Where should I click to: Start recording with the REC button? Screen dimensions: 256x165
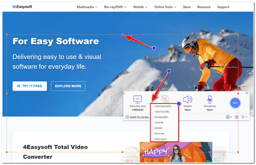pyautogui.click(x=235, y=103)
